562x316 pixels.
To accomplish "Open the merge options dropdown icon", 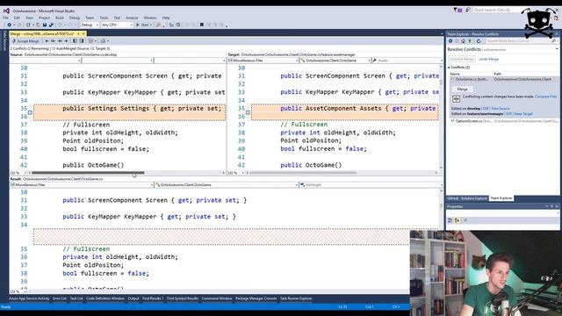I will pyautogui.click(x=104, y=41).
